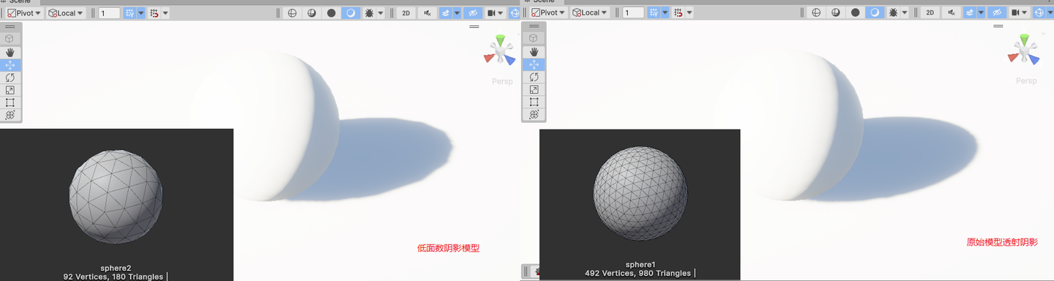Toggle grid snapping in right Scene view
This screenshot has height=281, width=1054.
click(x=678, y=12)
